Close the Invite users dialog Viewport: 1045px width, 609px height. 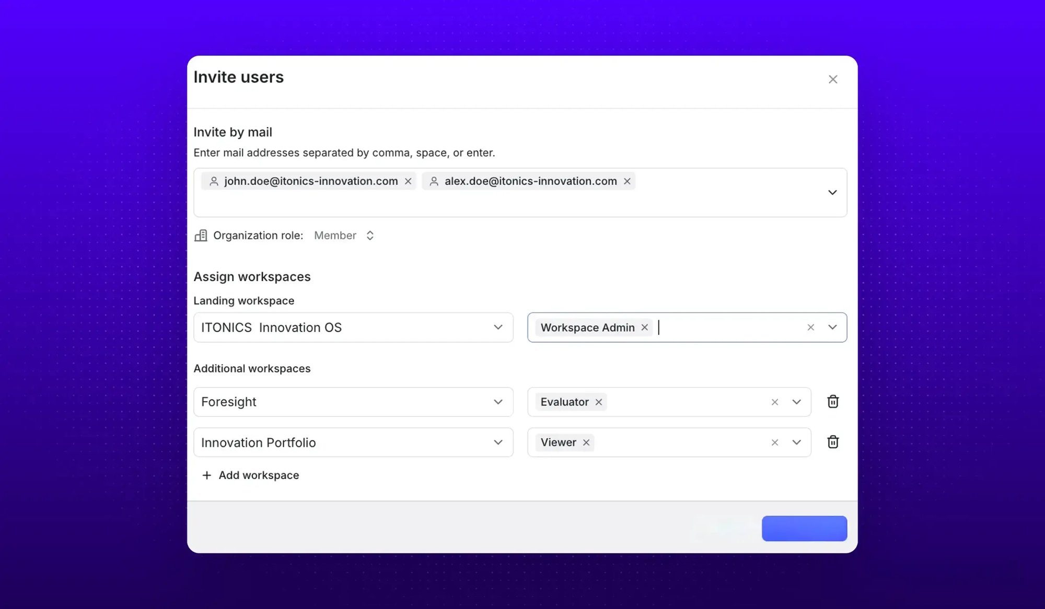[x=833, y=79]
